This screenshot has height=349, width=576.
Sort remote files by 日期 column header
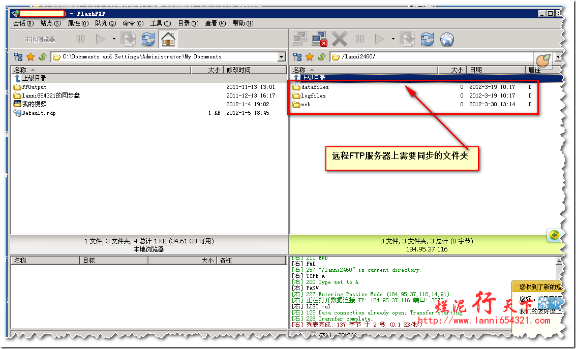pos(476,70)
